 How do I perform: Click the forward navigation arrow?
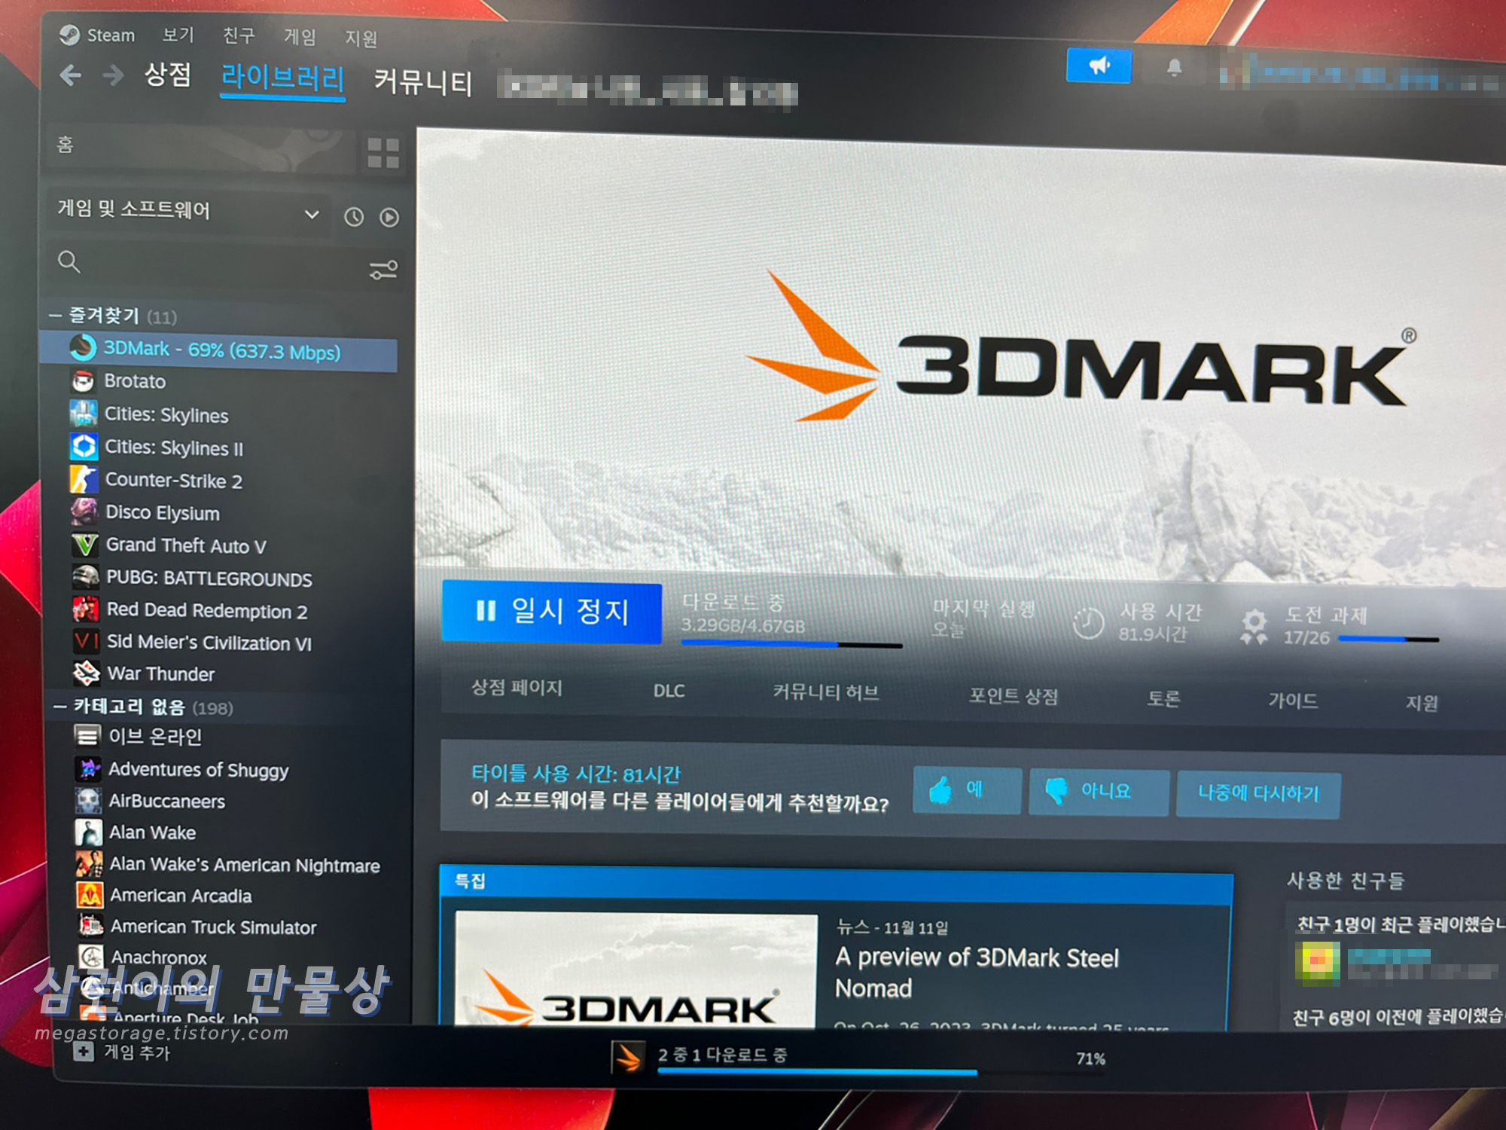pos(113,75)
